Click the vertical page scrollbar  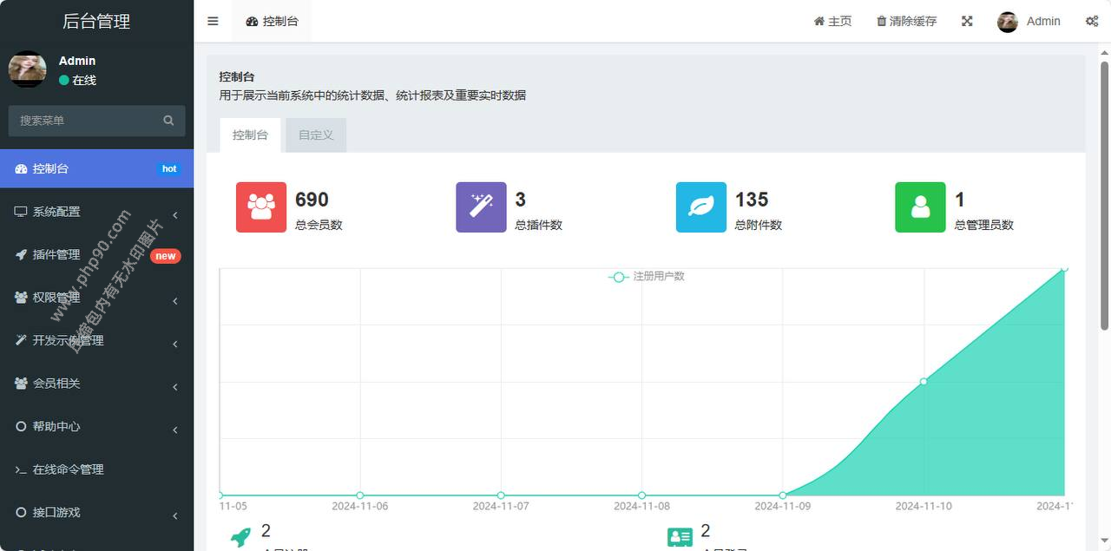pyautogui.click(x=1105, y=195)
